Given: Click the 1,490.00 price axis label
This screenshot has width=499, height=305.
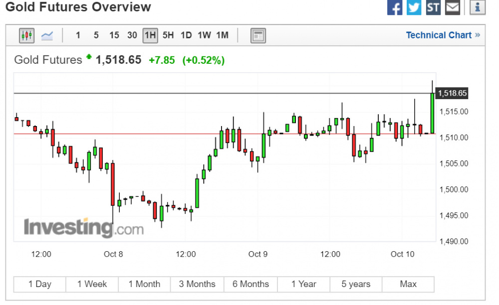Looking at the screenshot, I should pyautogui.click(x=454, y=241).
